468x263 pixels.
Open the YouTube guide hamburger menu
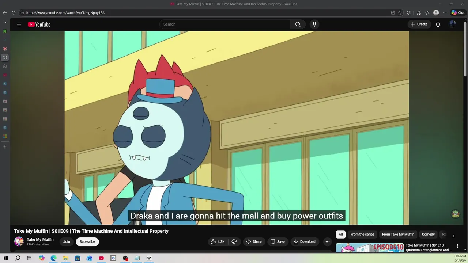tap(19, 24)
